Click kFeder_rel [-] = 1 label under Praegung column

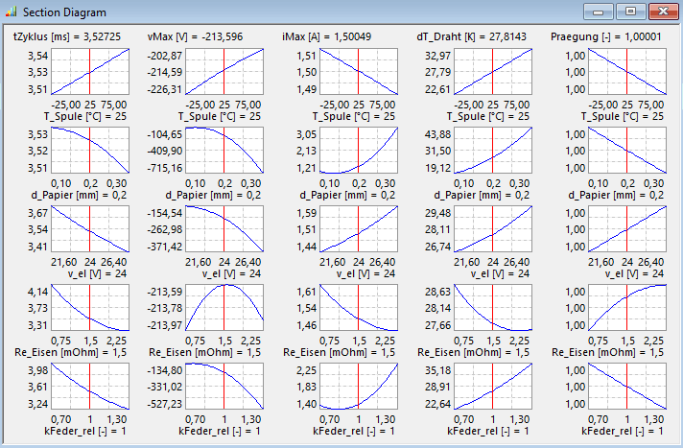point(622,431)
